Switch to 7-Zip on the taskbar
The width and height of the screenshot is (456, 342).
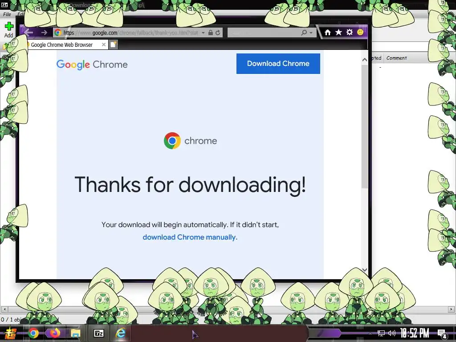tap(98, 333)
